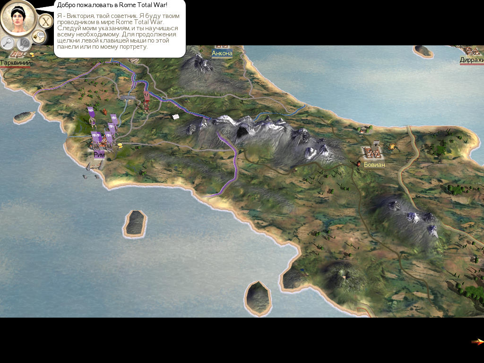The width and height of the screenshot is (484, 363).
Task: Click the stone bridge north of Rome
Action: coord(128,98)
